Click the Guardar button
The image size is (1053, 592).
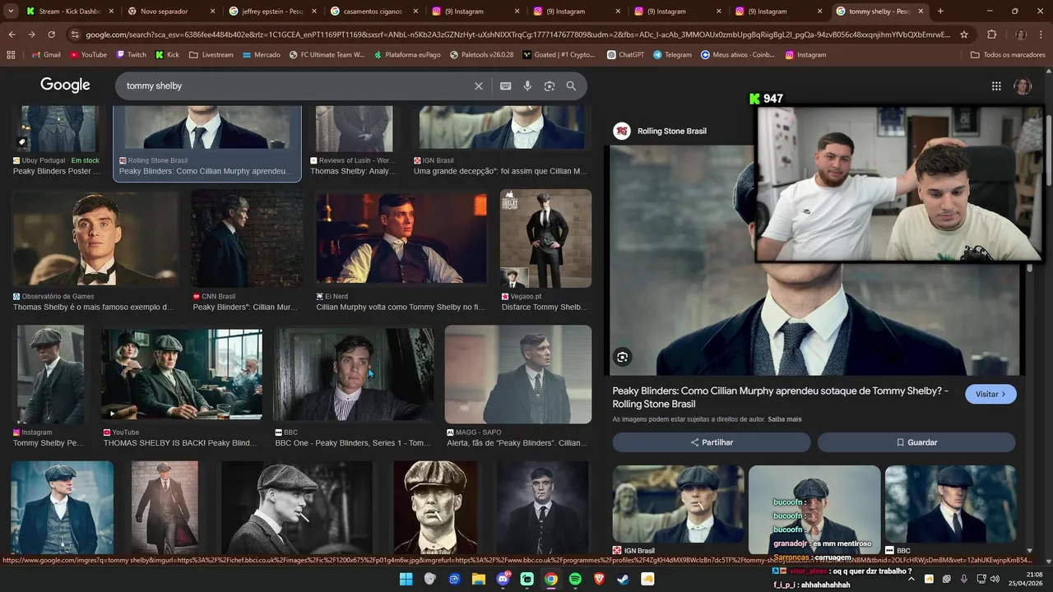click(x=916, y=442)
